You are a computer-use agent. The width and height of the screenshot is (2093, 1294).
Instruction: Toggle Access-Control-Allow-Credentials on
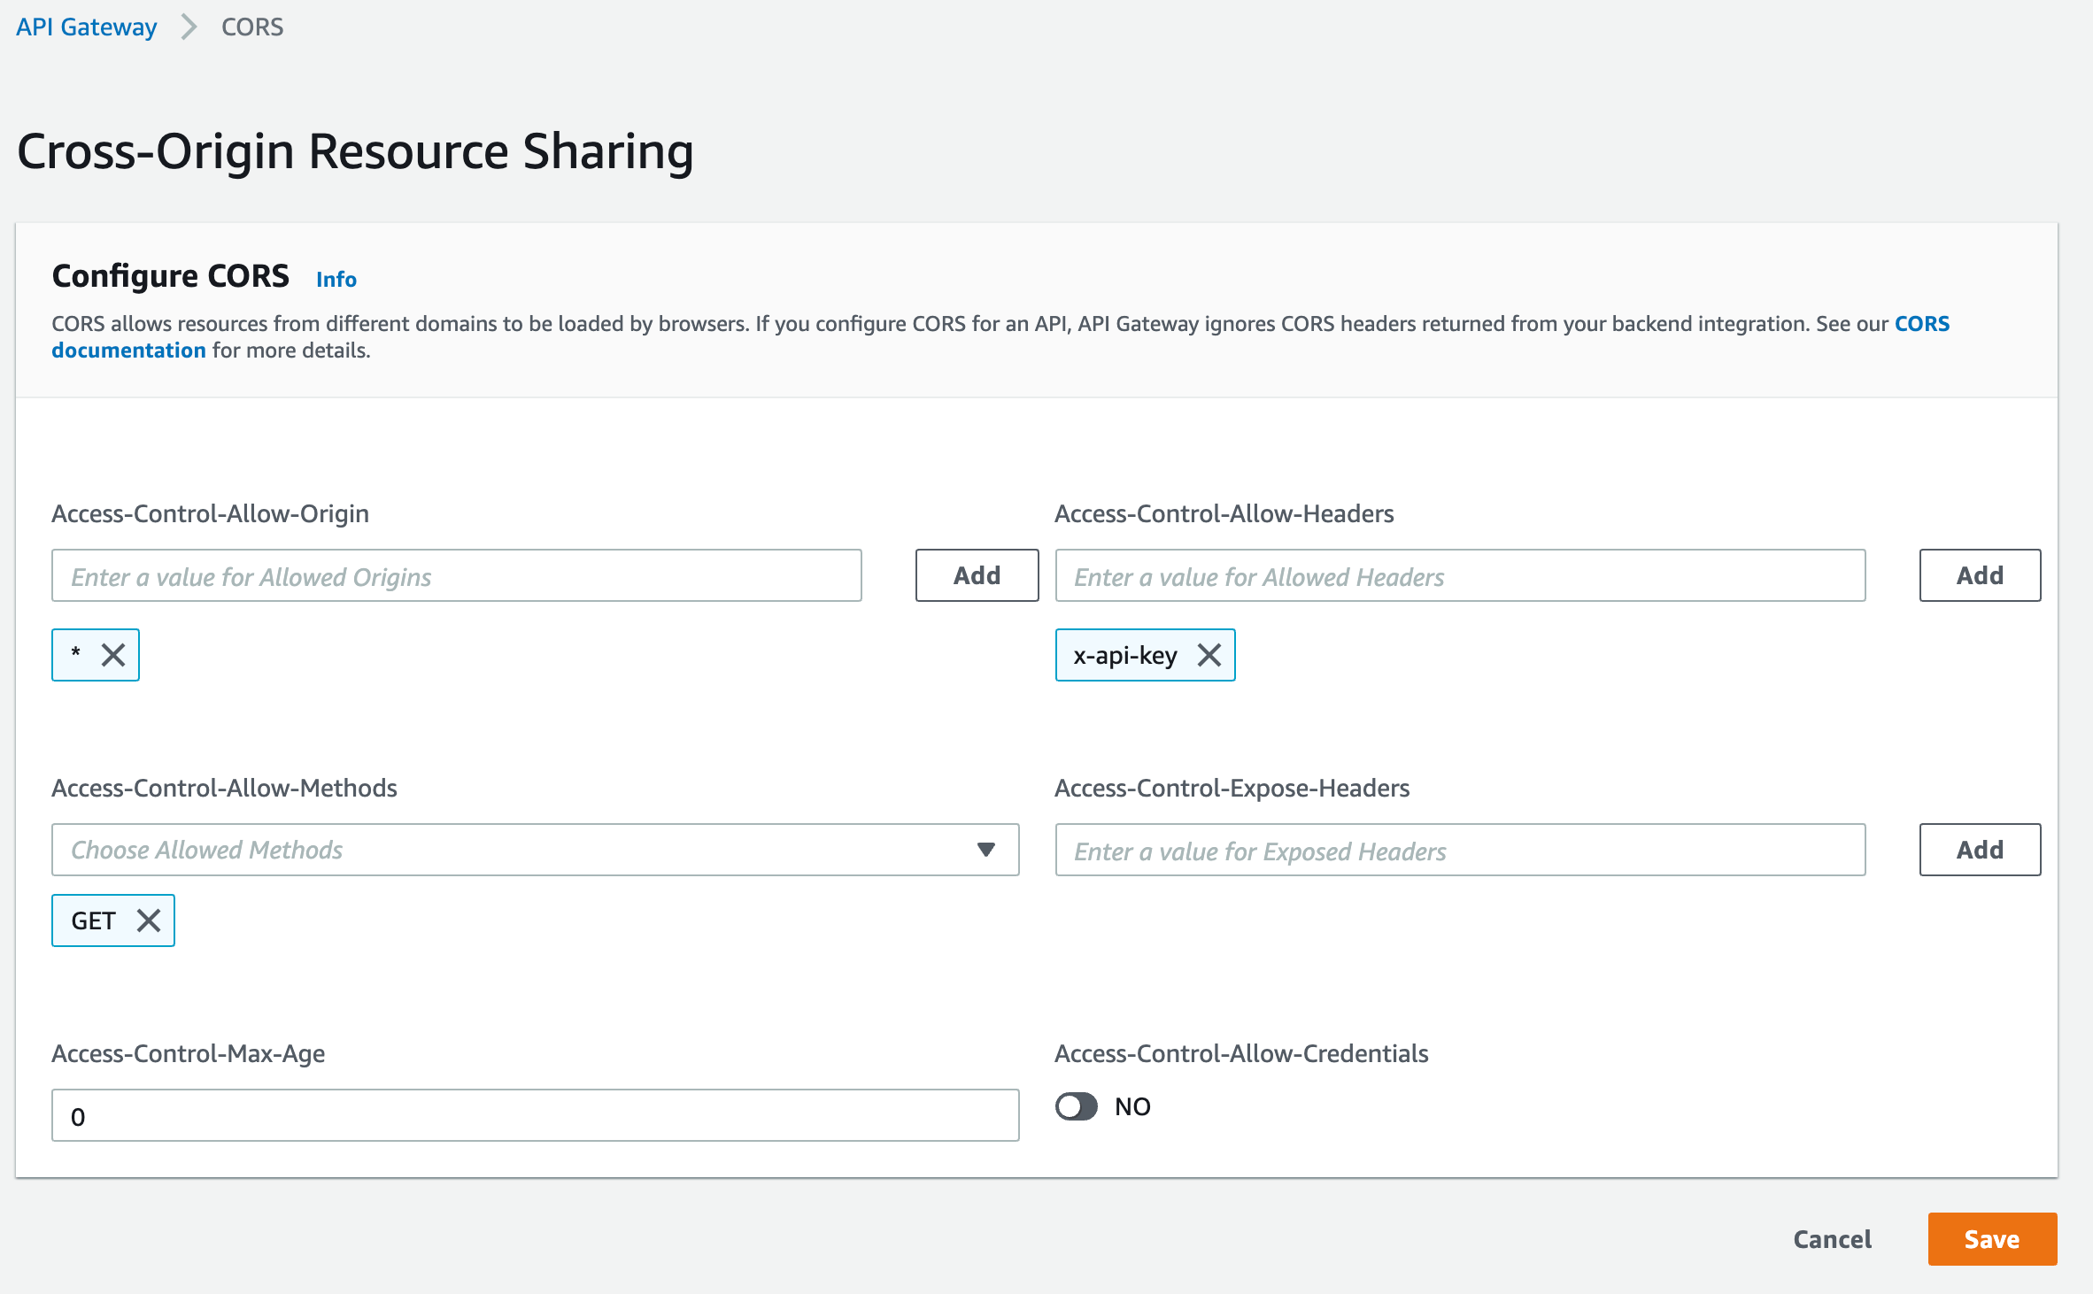[1077, 1106]
